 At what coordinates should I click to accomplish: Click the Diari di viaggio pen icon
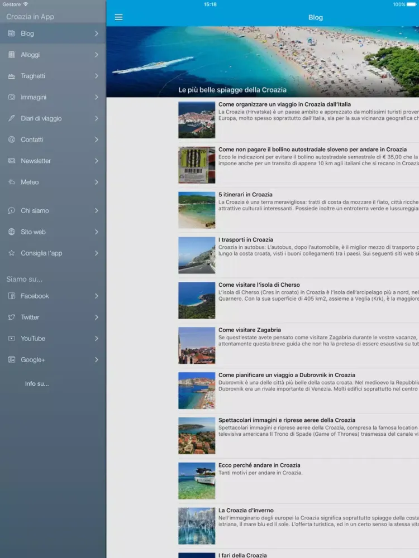coord(12,118)
